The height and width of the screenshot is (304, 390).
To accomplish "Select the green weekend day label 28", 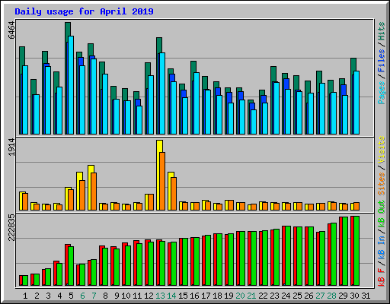I will pyautogui.click(x=331, y=296).
